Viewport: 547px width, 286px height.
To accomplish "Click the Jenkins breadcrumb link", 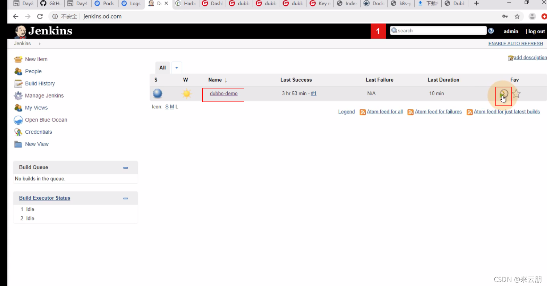I will (x=23, y=43).
